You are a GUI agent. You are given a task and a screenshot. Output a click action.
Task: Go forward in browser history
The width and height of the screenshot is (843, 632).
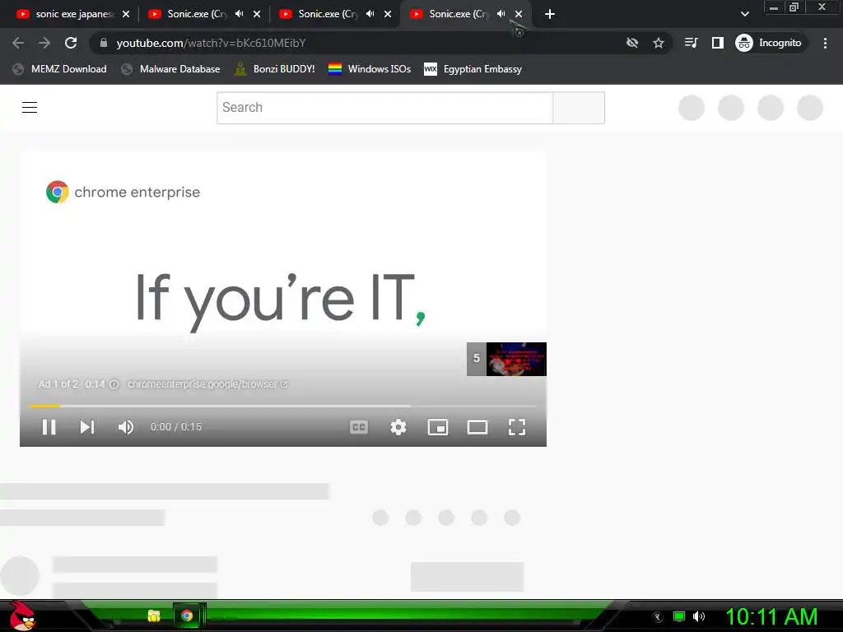click(x=44, y=43)
